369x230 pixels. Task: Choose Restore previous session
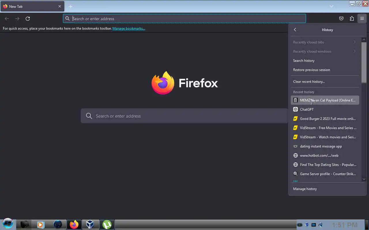pyautogui.click(x=325, y=70)
